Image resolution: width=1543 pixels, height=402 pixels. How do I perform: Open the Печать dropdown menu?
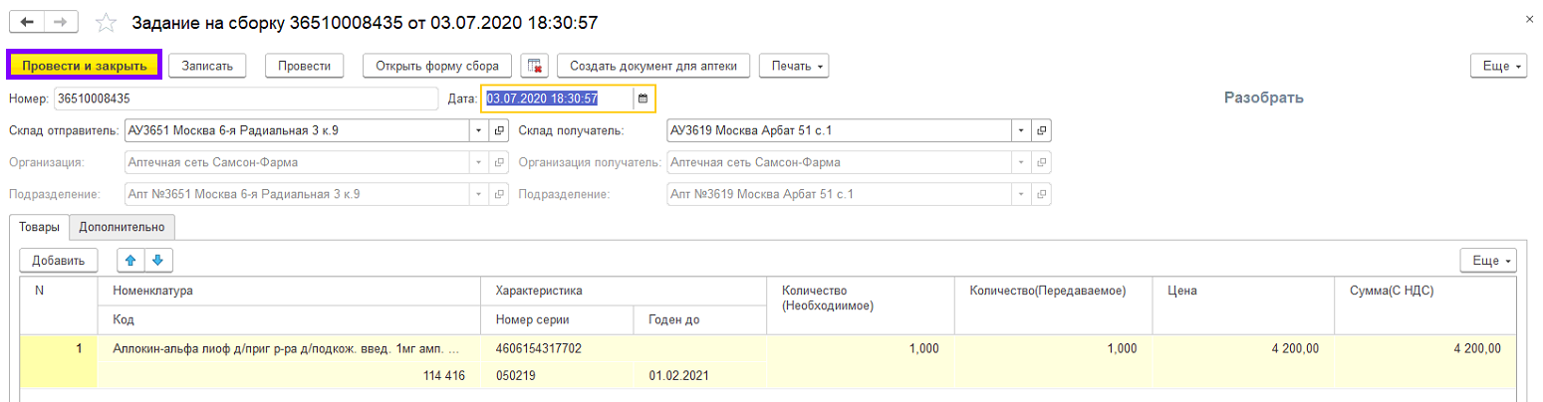[x=794, y=67]
